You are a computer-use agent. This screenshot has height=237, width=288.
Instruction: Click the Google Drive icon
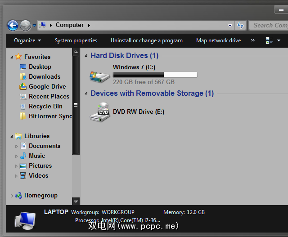[x=23, y=86]
